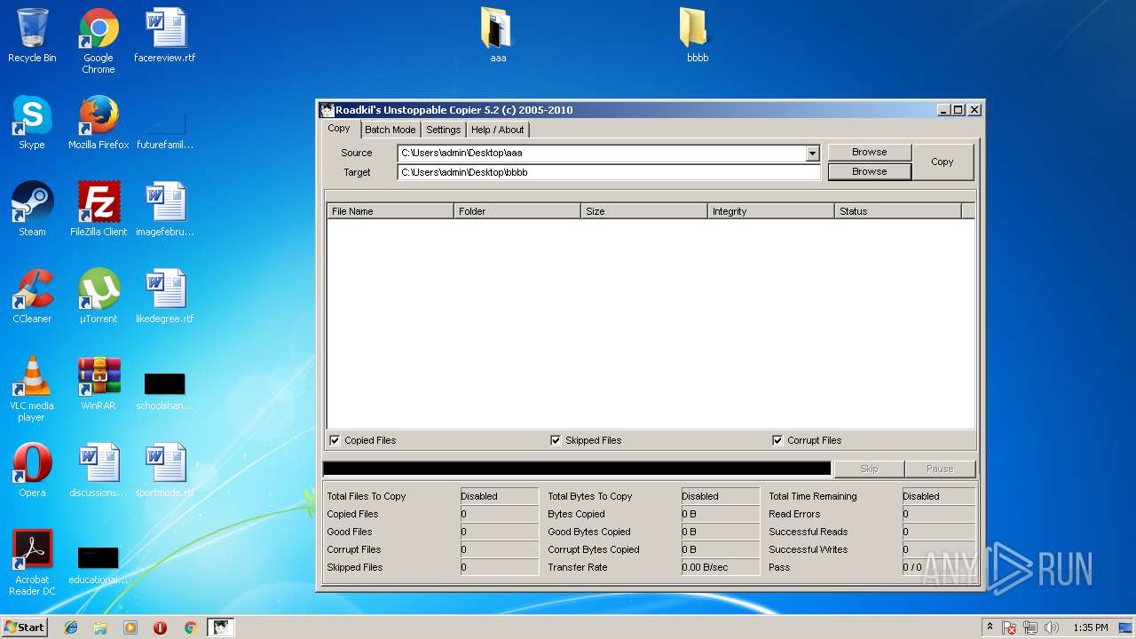Open VLC media player shortcut
This screenshot has height=639, width=1136.
(32, 389)
